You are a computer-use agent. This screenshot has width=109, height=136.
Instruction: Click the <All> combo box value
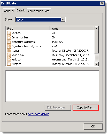(x=38, y=20)
